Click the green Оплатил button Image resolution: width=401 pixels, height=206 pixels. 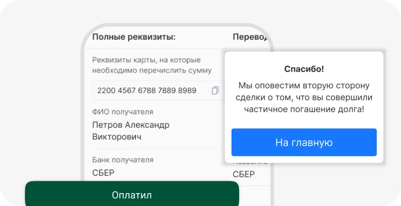[132, 194]
